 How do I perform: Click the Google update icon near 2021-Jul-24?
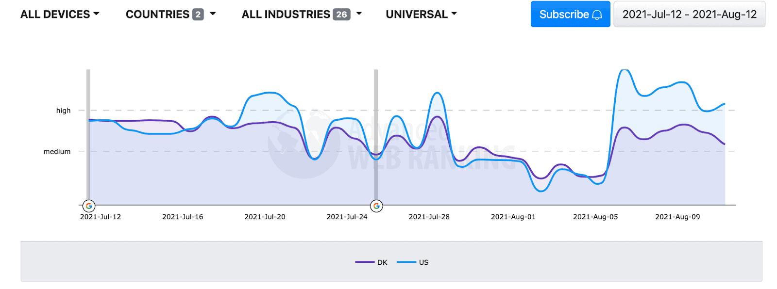coord(376,206)
